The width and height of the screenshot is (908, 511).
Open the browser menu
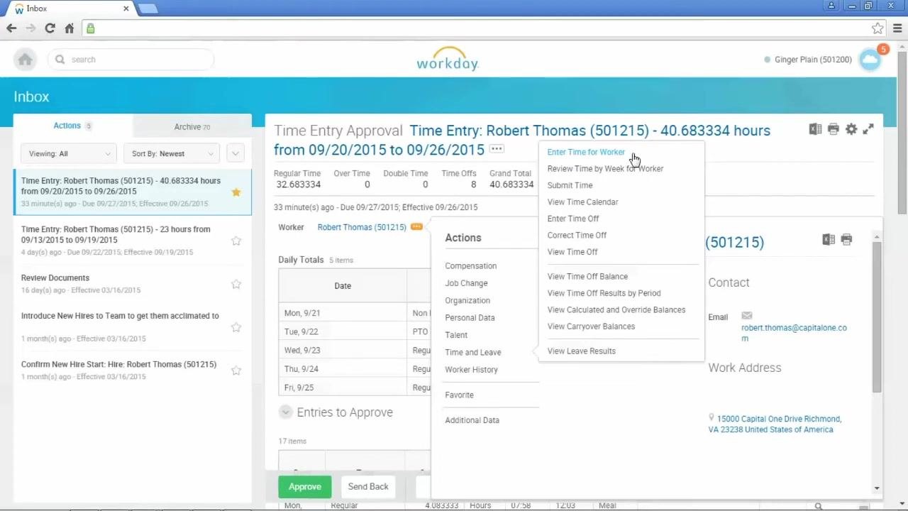[897, 28]
